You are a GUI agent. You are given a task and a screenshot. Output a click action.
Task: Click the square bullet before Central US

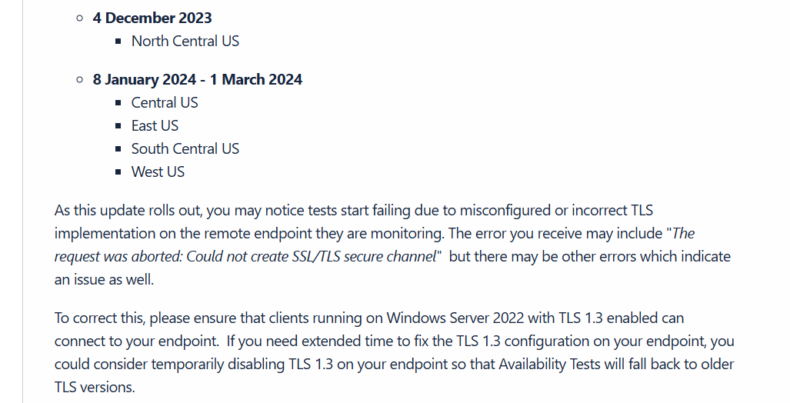click(x=118, y=103)
